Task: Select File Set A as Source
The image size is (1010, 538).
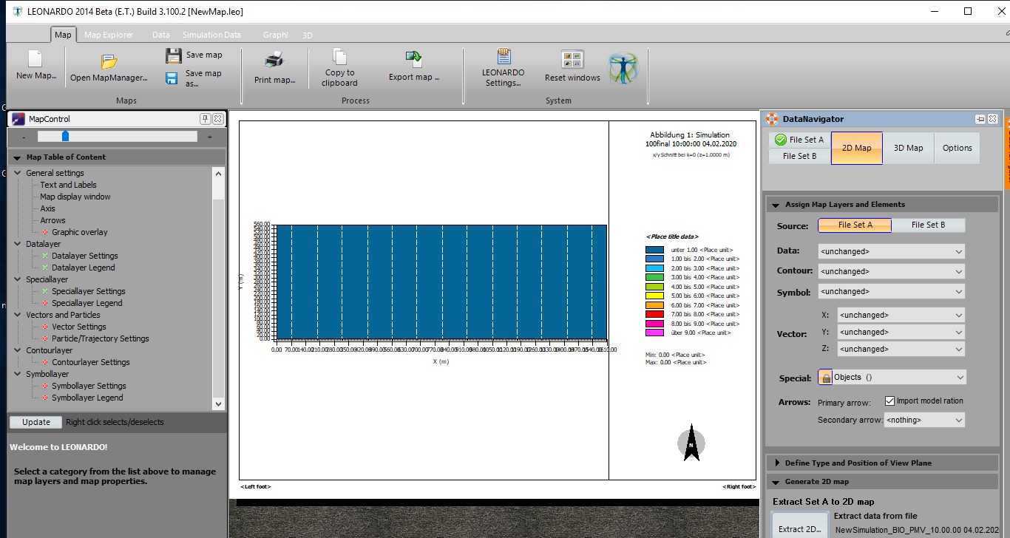Action: point(855,225)
